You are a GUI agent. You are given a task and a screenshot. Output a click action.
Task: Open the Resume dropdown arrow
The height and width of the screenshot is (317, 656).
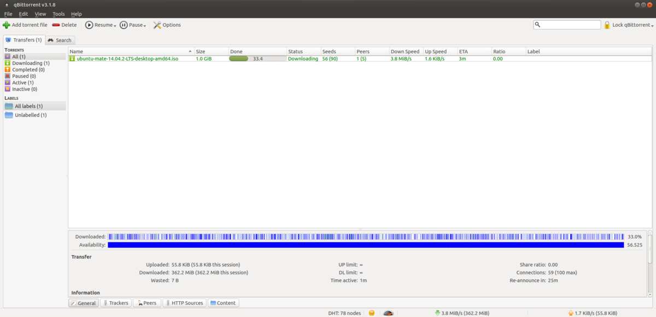(115, 25)
